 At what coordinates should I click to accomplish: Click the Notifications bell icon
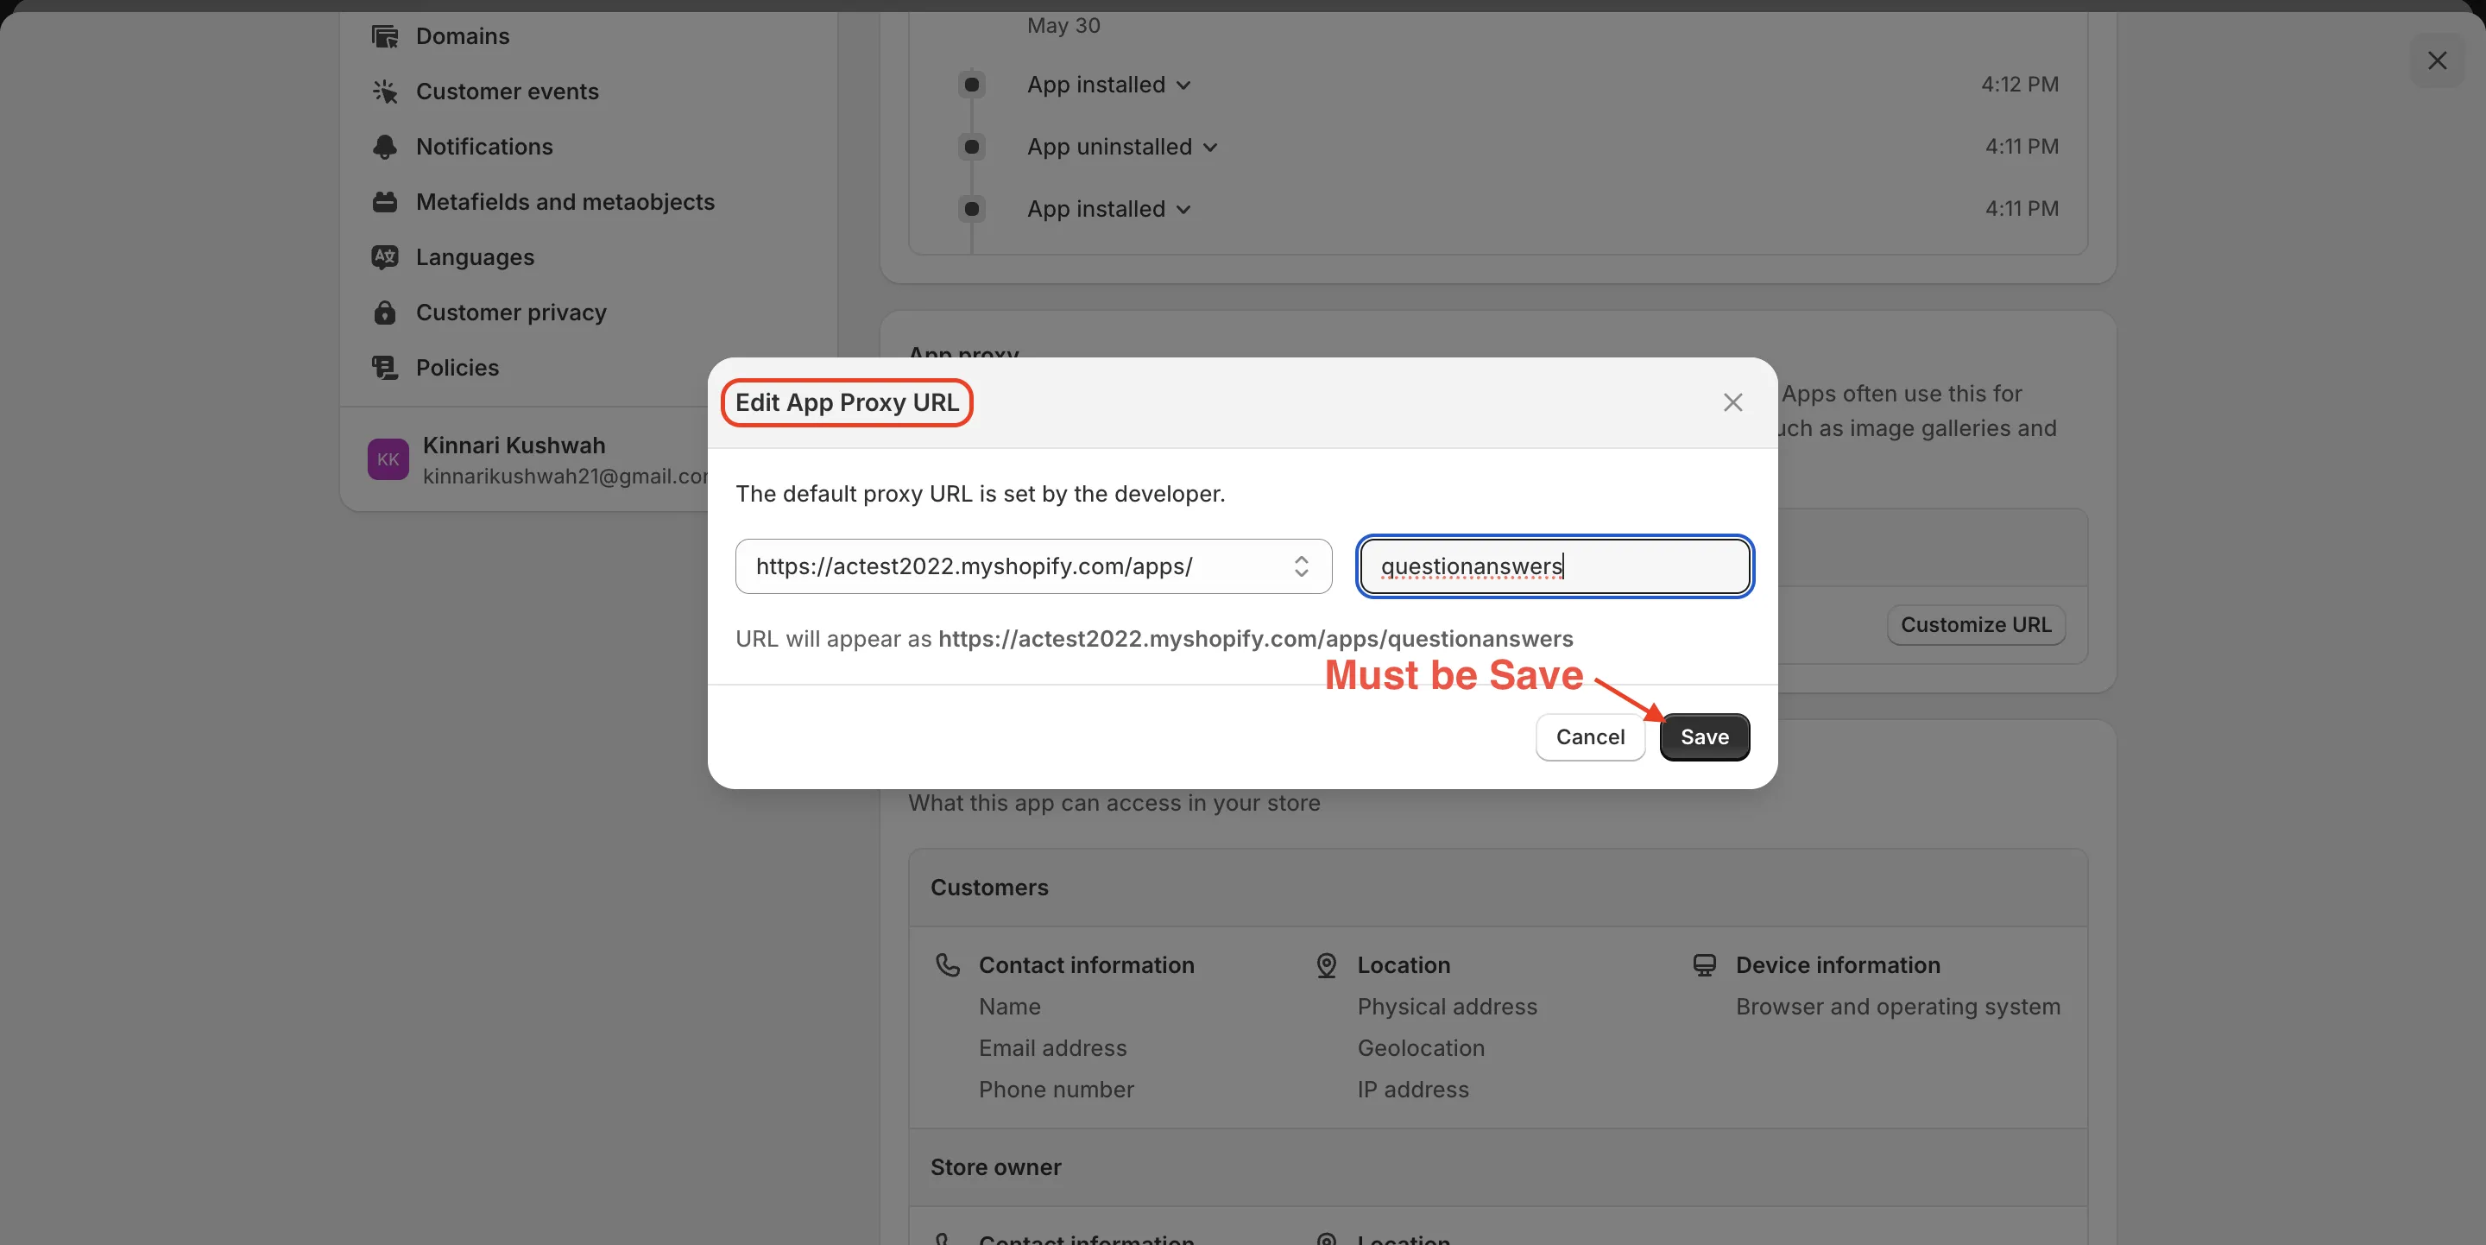coord(385,147)
